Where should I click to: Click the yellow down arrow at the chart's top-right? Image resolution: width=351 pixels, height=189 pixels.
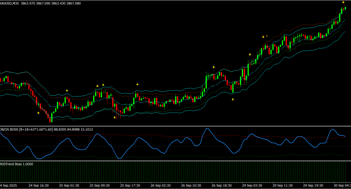pyautogui.click(x=343, y=2)
